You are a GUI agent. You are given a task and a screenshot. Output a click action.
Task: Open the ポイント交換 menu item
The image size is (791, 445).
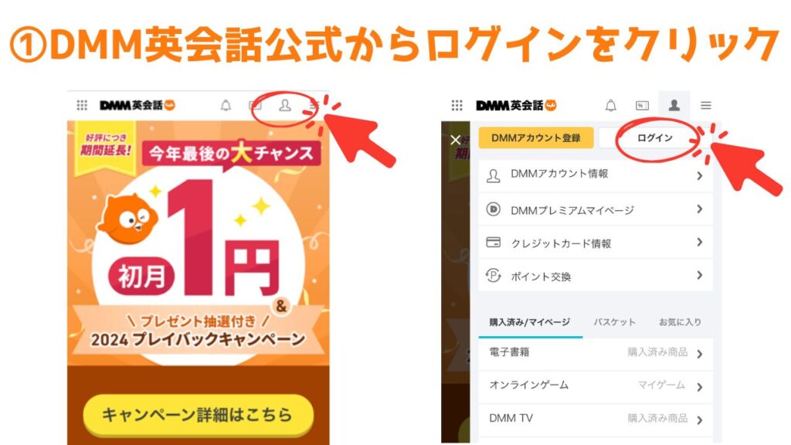pyautogui.click(x=596, y=276)
